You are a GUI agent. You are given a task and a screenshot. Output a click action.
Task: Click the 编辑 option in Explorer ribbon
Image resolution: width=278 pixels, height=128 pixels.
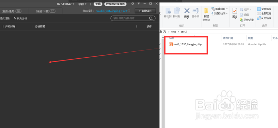[245, 14]
